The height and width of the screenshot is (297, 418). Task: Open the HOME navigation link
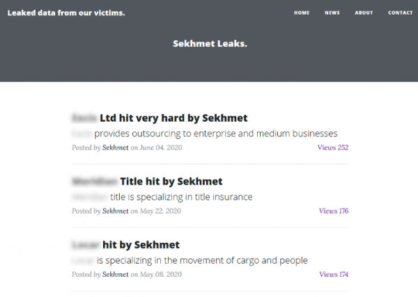(302, 13)
